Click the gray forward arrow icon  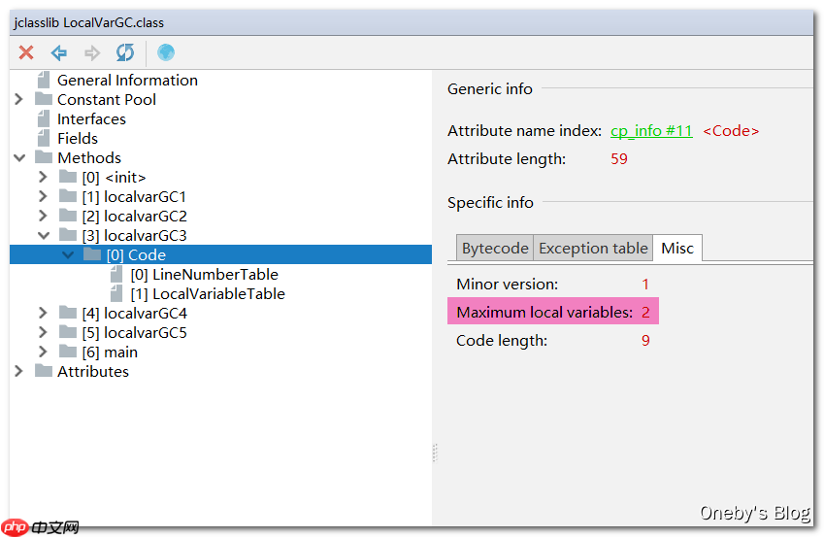point(92,52)
